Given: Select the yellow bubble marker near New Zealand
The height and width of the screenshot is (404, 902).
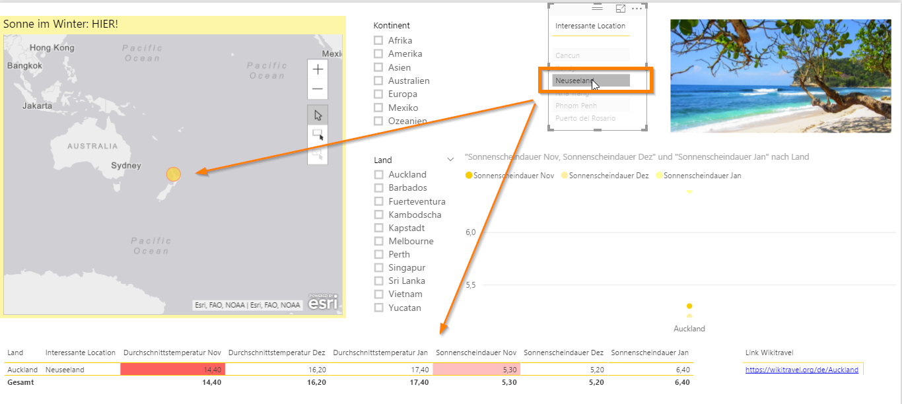Looking at the screenshot, I should pos(173,174).
